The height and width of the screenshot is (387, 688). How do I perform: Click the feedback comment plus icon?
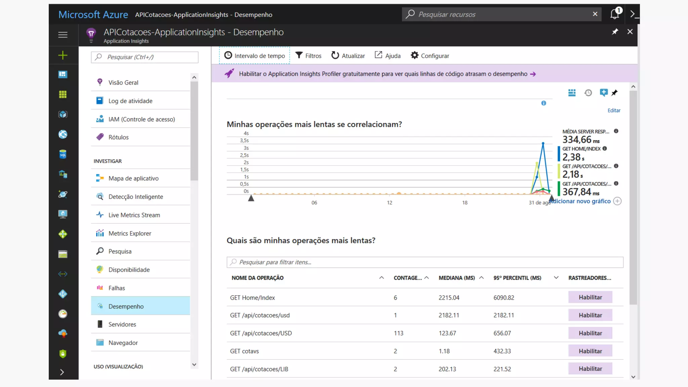point(603,93)
